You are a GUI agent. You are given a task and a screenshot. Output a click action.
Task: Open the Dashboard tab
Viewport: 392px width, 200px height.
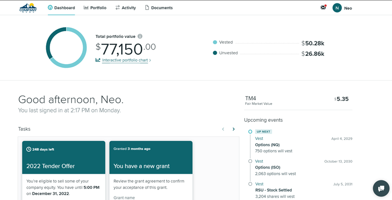pyautogui.click(x=61, y=8)
